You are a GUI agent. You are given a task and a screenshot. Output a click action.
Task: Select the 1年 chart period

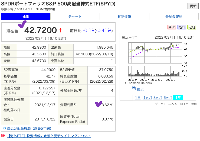point(178,98)
